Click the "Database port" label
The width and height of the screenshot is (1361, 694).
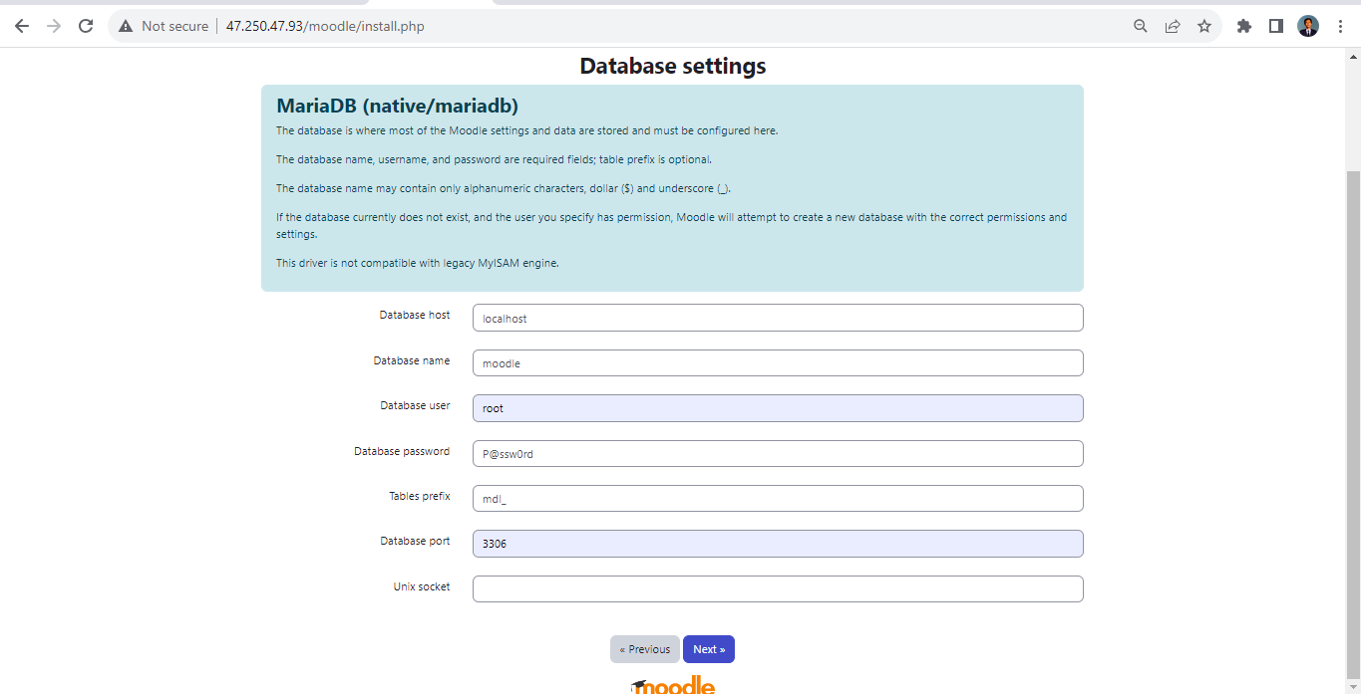[x=415, y=541]
